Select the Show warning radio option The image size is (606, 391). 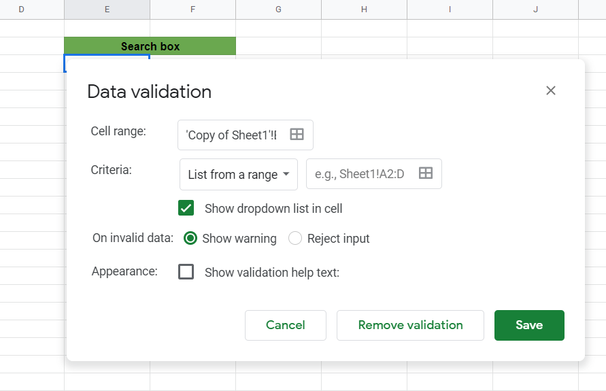point(190,238)
